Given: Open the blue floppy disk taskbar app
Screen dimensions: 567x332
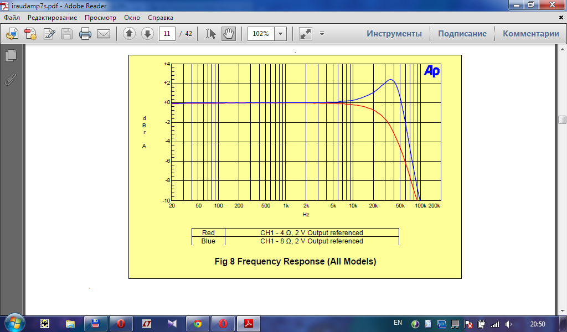Looking at the screenshot, I should (95, 324).
